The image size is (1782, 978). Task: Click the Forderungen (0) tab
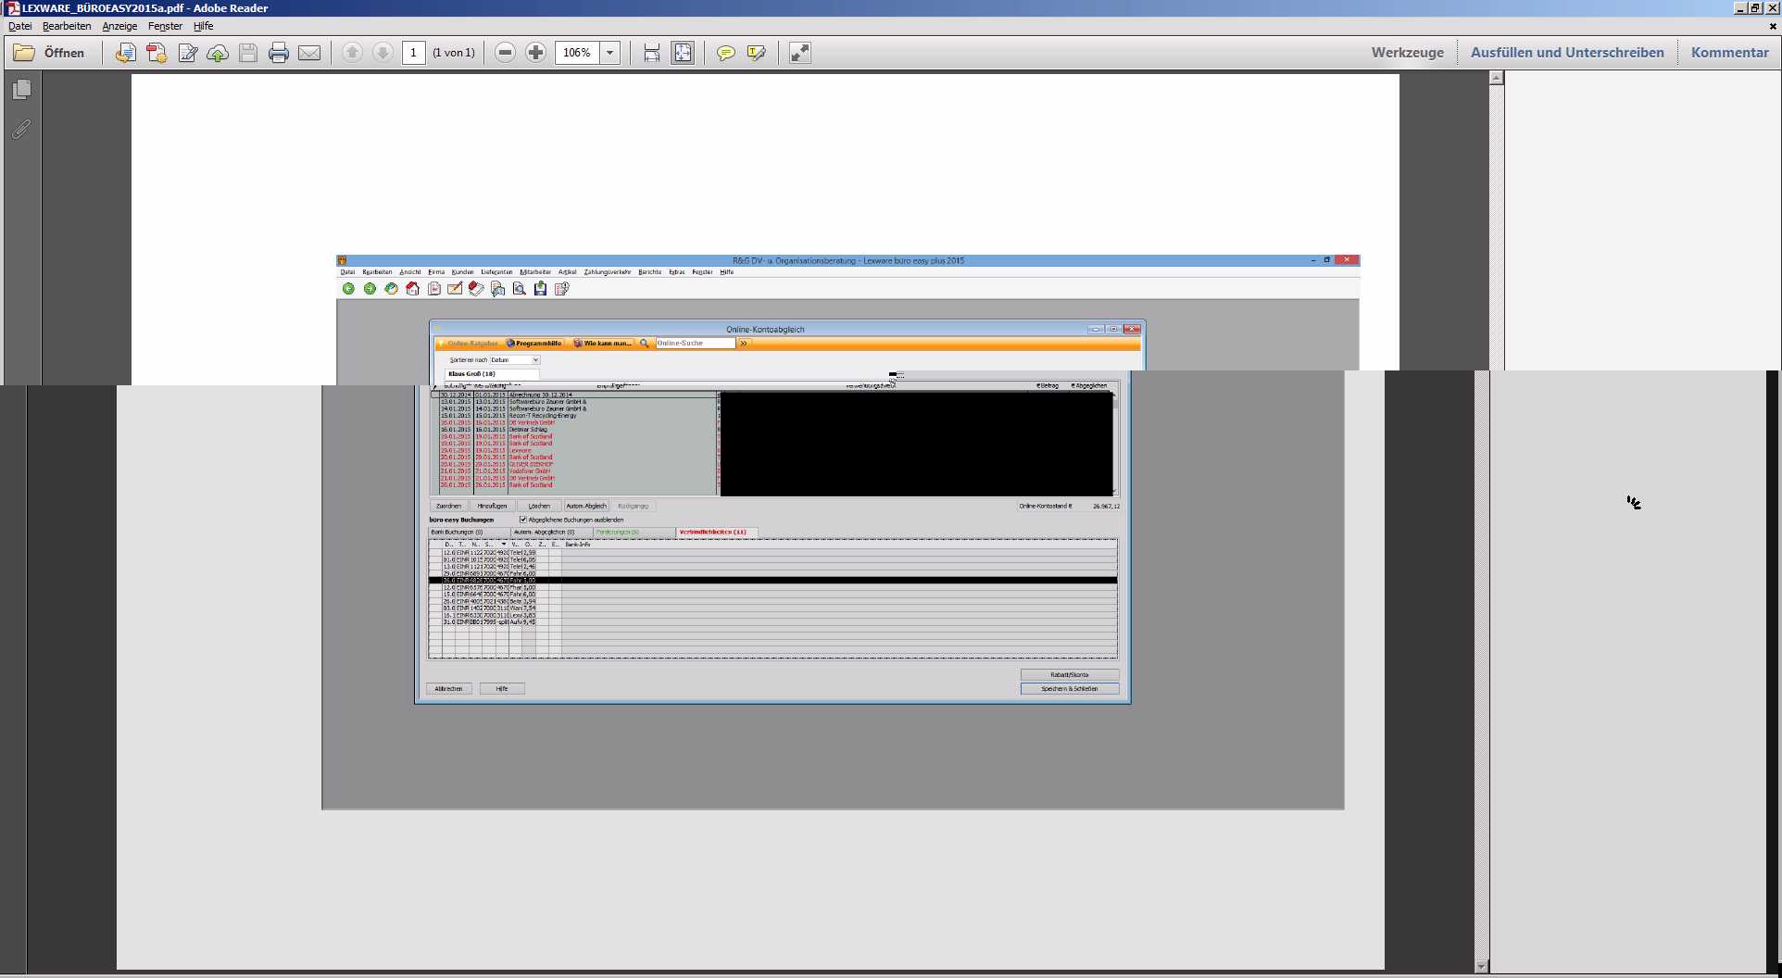click(x=634, y=533)
